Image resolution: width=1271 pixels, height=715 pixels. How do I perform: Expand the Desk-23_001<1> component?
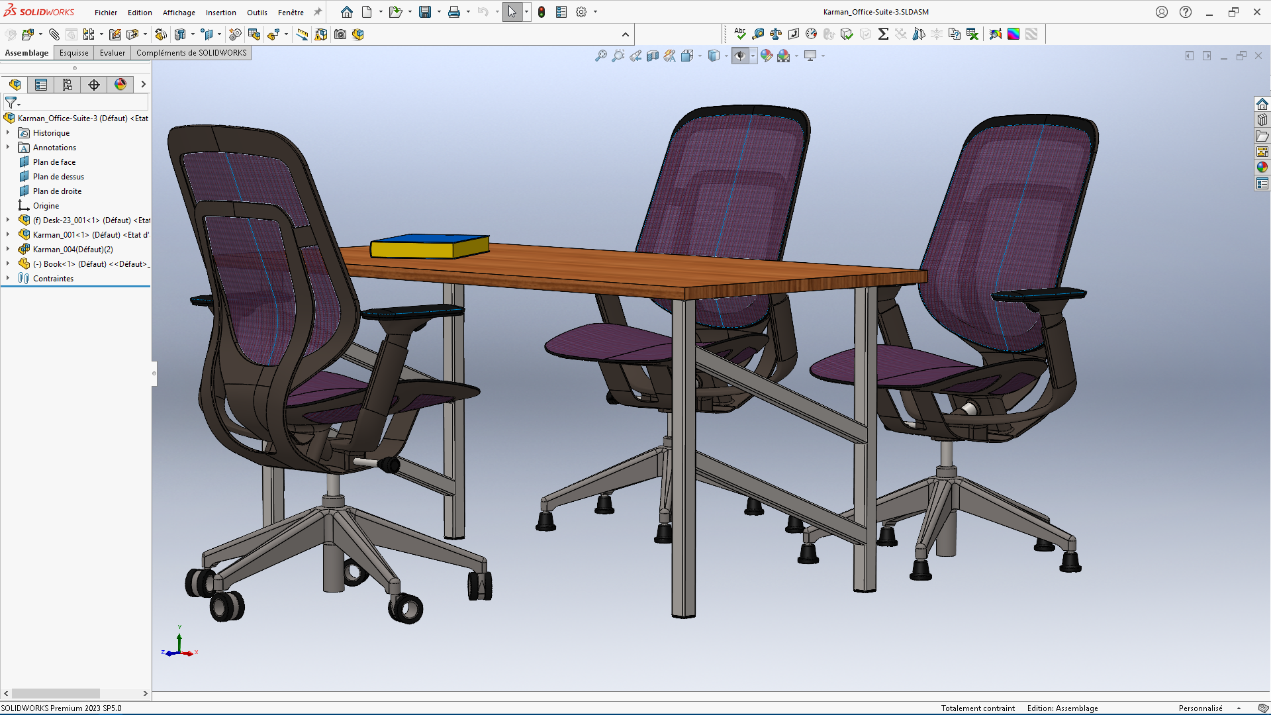[x=8, y=220]
